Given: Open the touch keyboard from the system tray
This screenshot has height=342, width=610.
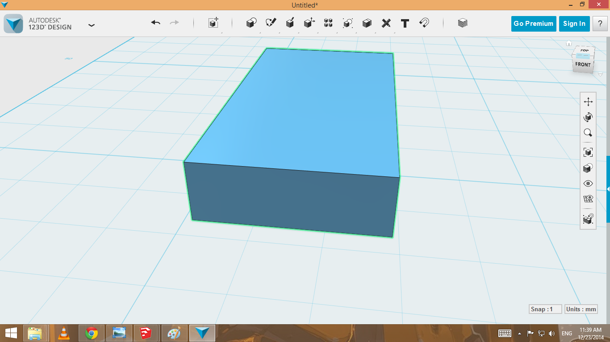Looking at the screenshot, I should point(505,333).
